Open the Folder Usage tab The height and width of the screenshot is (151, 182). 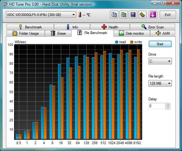[26, 33]
